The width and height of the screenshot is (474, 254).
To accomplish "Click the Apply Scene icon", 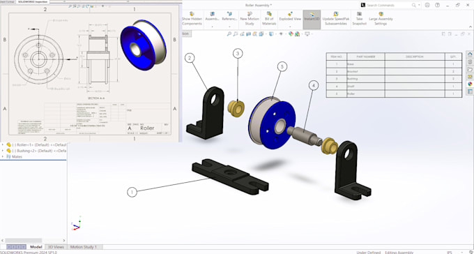I will click(x=298, y=34).
